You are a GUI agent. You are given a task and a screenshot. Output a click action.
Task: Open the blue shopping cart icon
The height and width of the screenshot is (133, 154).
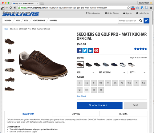click(x=146, y=21)
